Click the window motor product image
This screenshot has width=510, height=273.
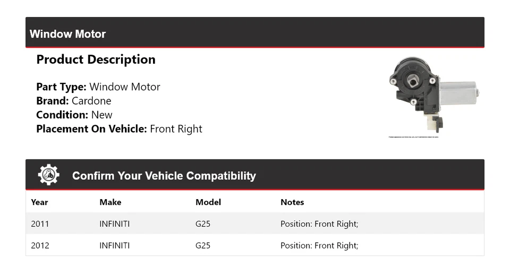click(x=433, y=95)
